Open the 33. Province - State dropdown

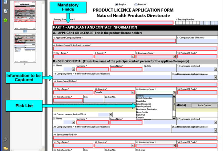pyautogui.click(x=174, y=145)
